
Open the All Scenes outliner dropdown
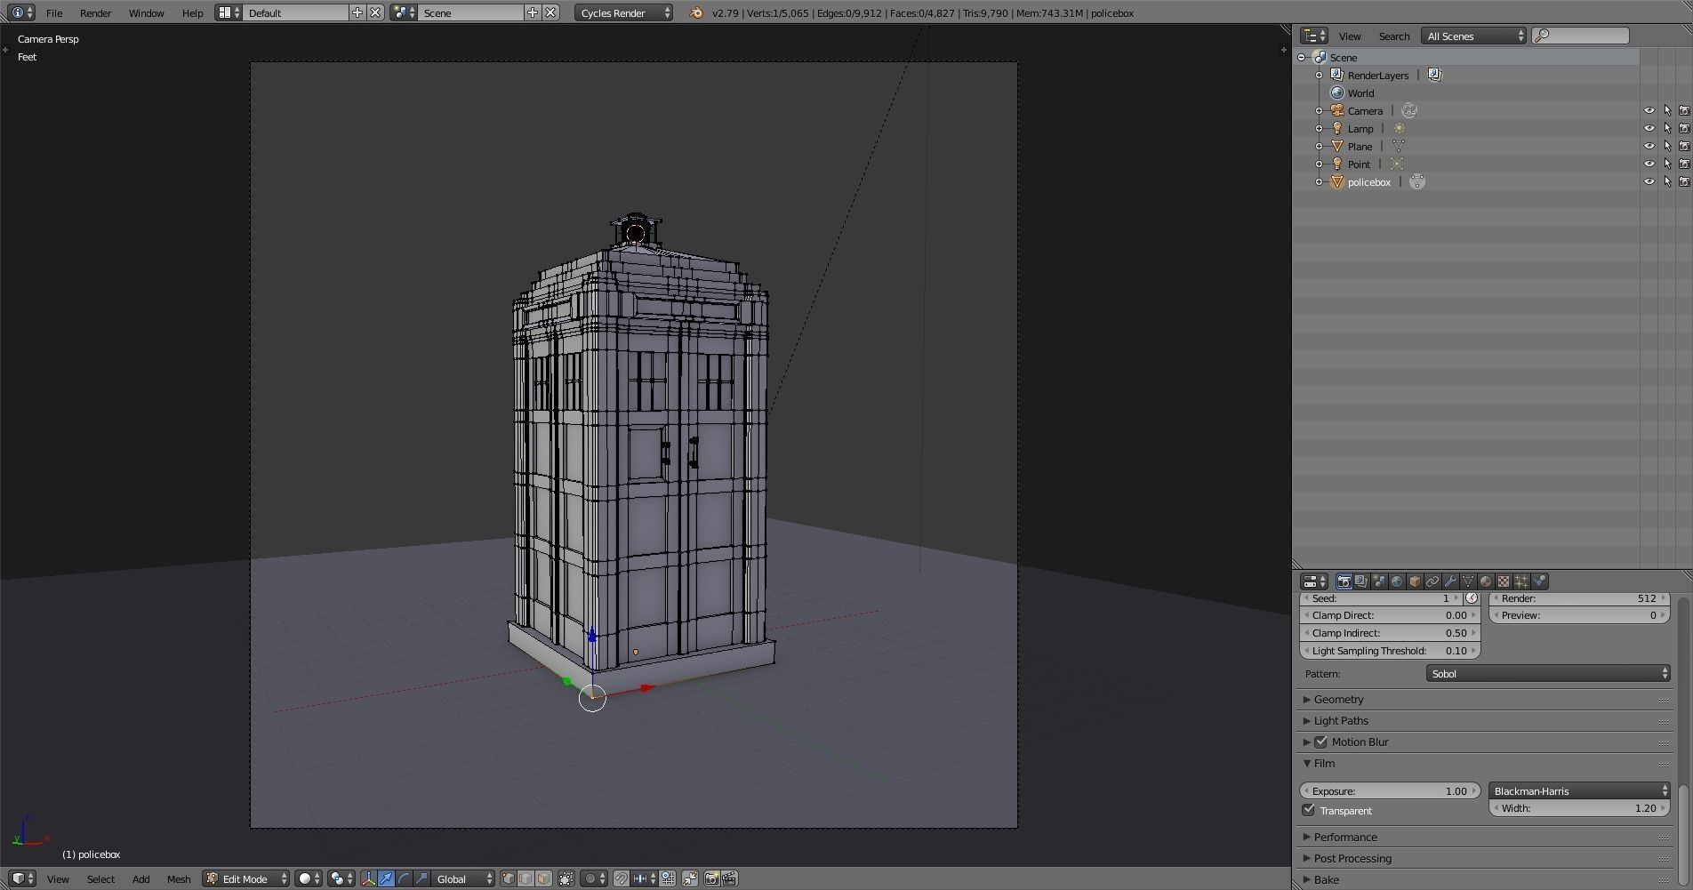[1474, 36]
